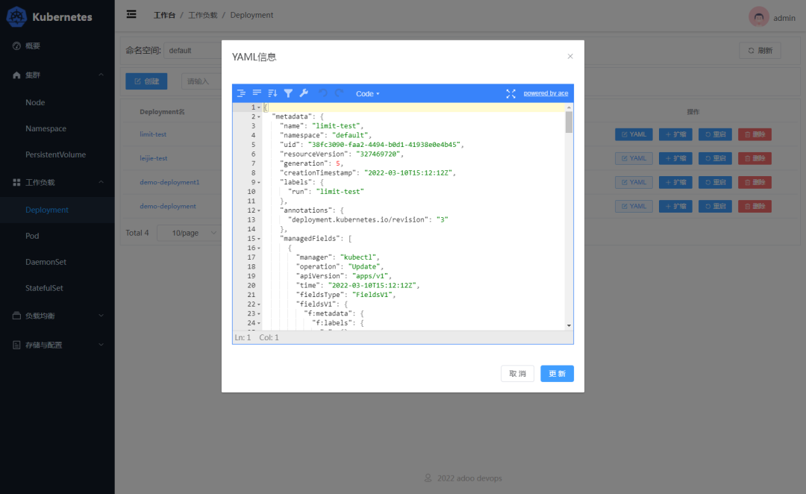Screen dimensions: 806x494
Task: Close the YAML信息 dialog
Action: click(x=570, y=57)
